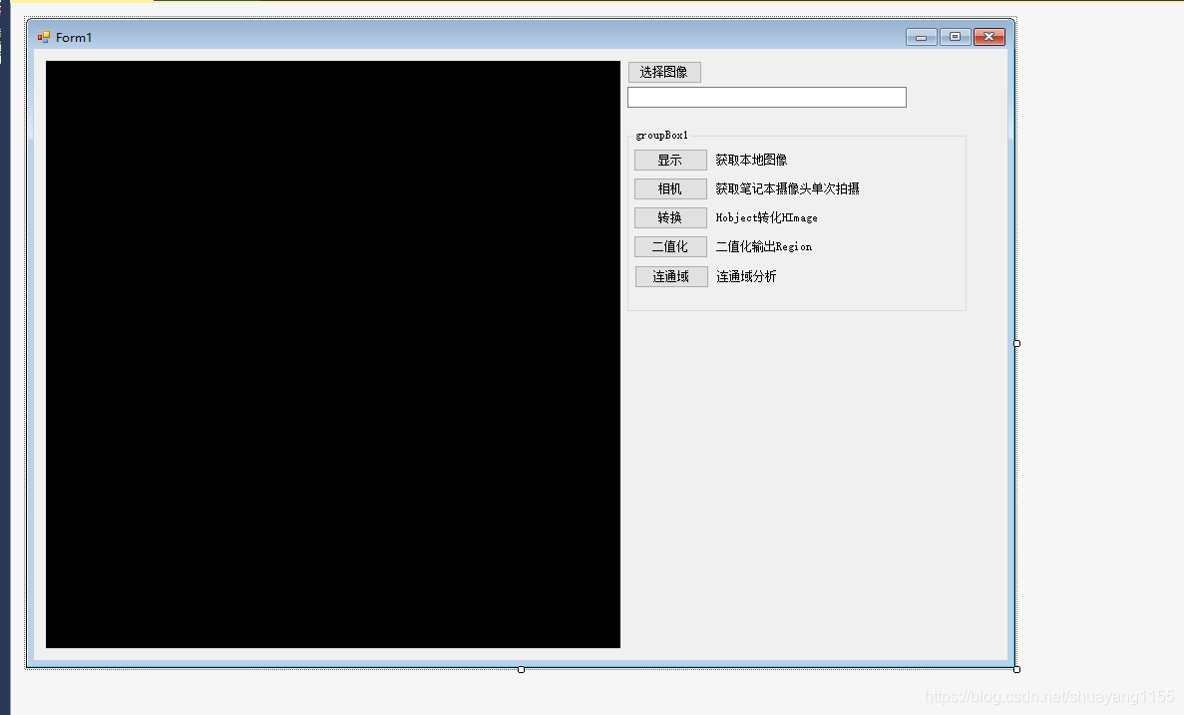Screen dimensions: 1184x715
Task: Maximize the Form1 window
Action: [956, 37]
